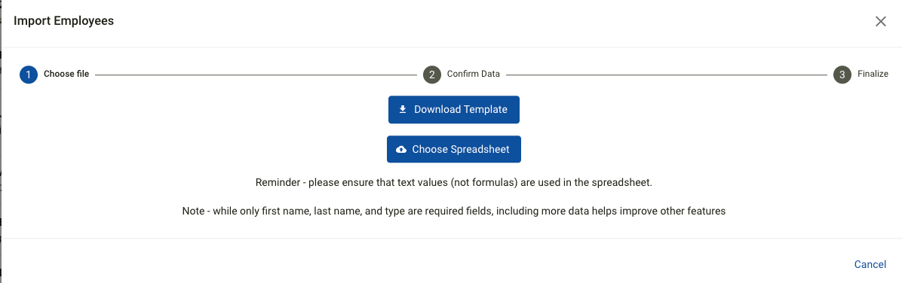Screen dimensions: 902x283
Task: Click the cloud upload icon on Choose Spreadsheet
Action: click(x=401, y=149)
